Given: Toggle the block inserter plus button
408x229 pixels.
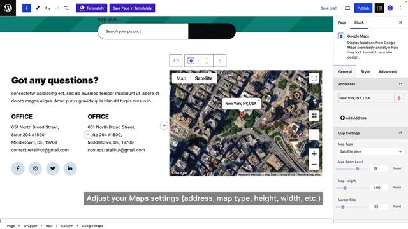Looking at the screenshot, I should coord(26,8).
